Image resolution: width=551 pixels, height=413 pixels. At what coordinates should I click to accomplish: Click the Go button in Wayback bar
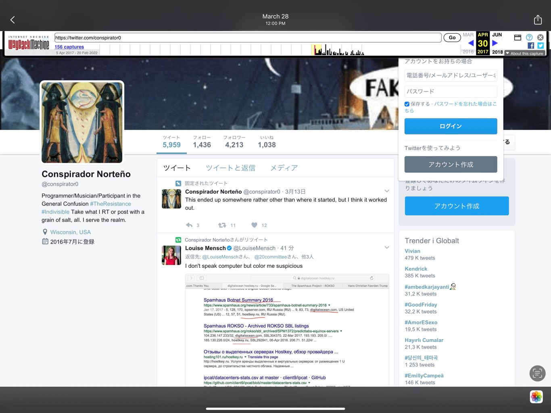tap(452, 38)
